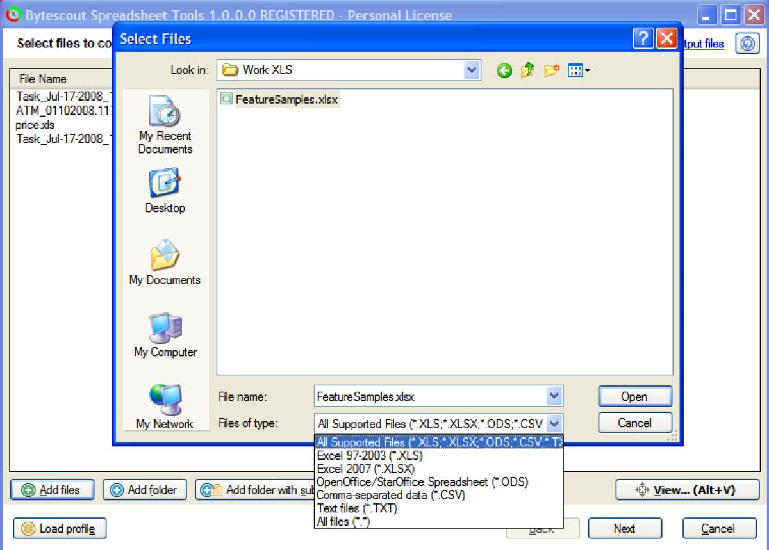The image size is (769, 550).
Task: Click the Open button
Action: (634, 396)
